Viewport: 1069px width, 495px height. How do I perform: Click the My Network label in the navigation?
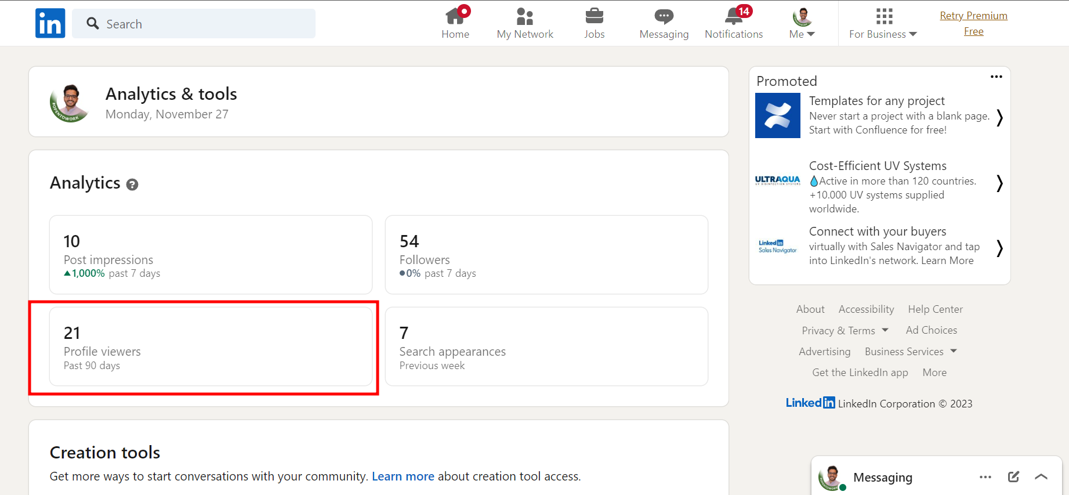525,34
